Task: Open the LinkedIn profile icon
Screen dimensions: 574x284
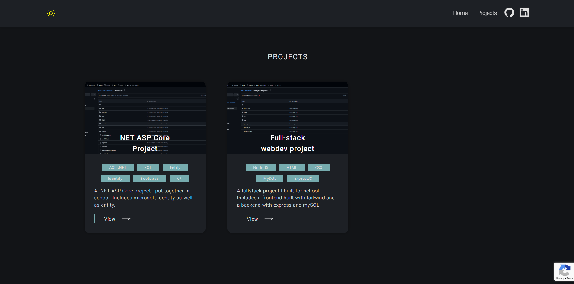Action: pyautogui.click(x=524, y=13)
